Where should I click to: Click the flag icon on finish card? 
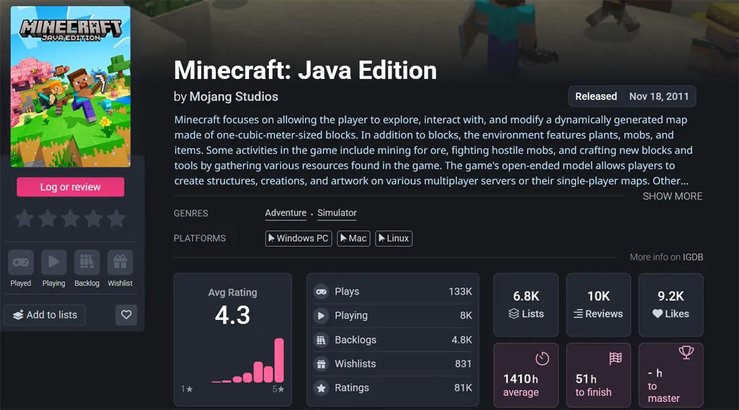point(615,358)
